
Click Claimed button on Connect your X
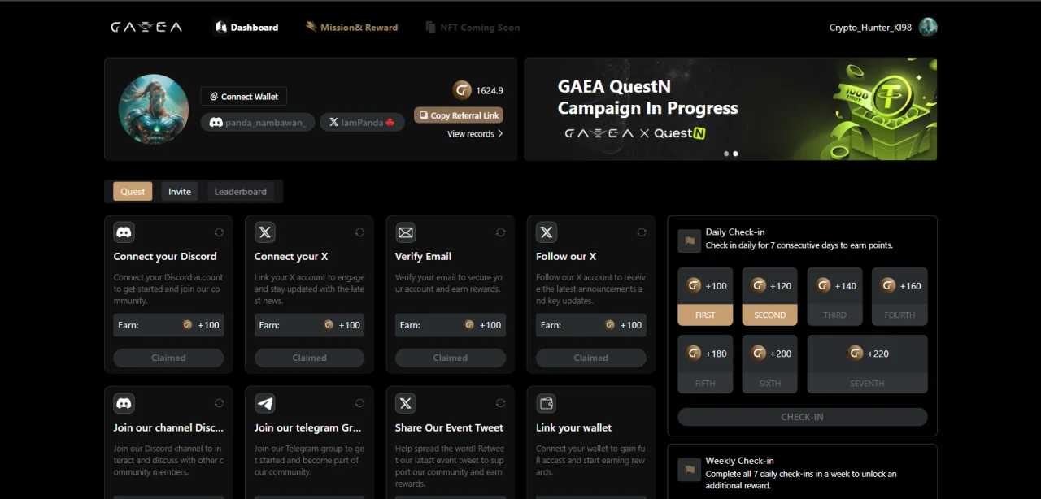(309, 358)
